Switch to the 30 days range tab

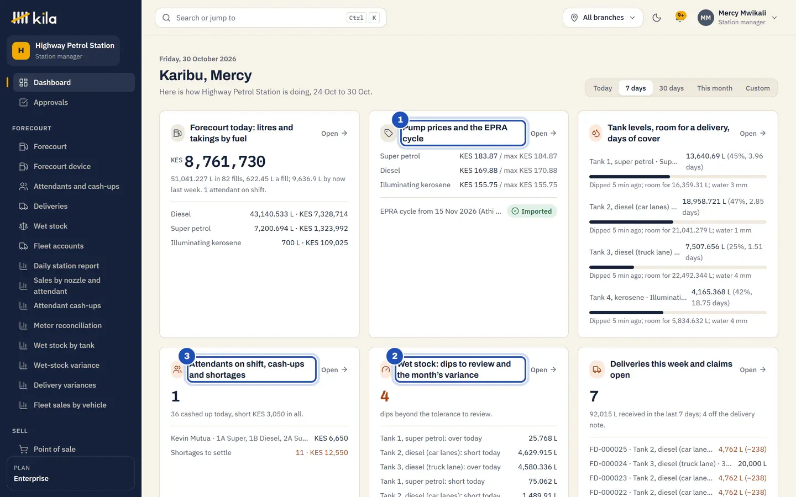click(671, 88)
